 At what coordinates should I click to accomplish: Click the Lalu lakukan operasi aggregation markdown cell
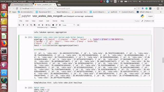92,32
